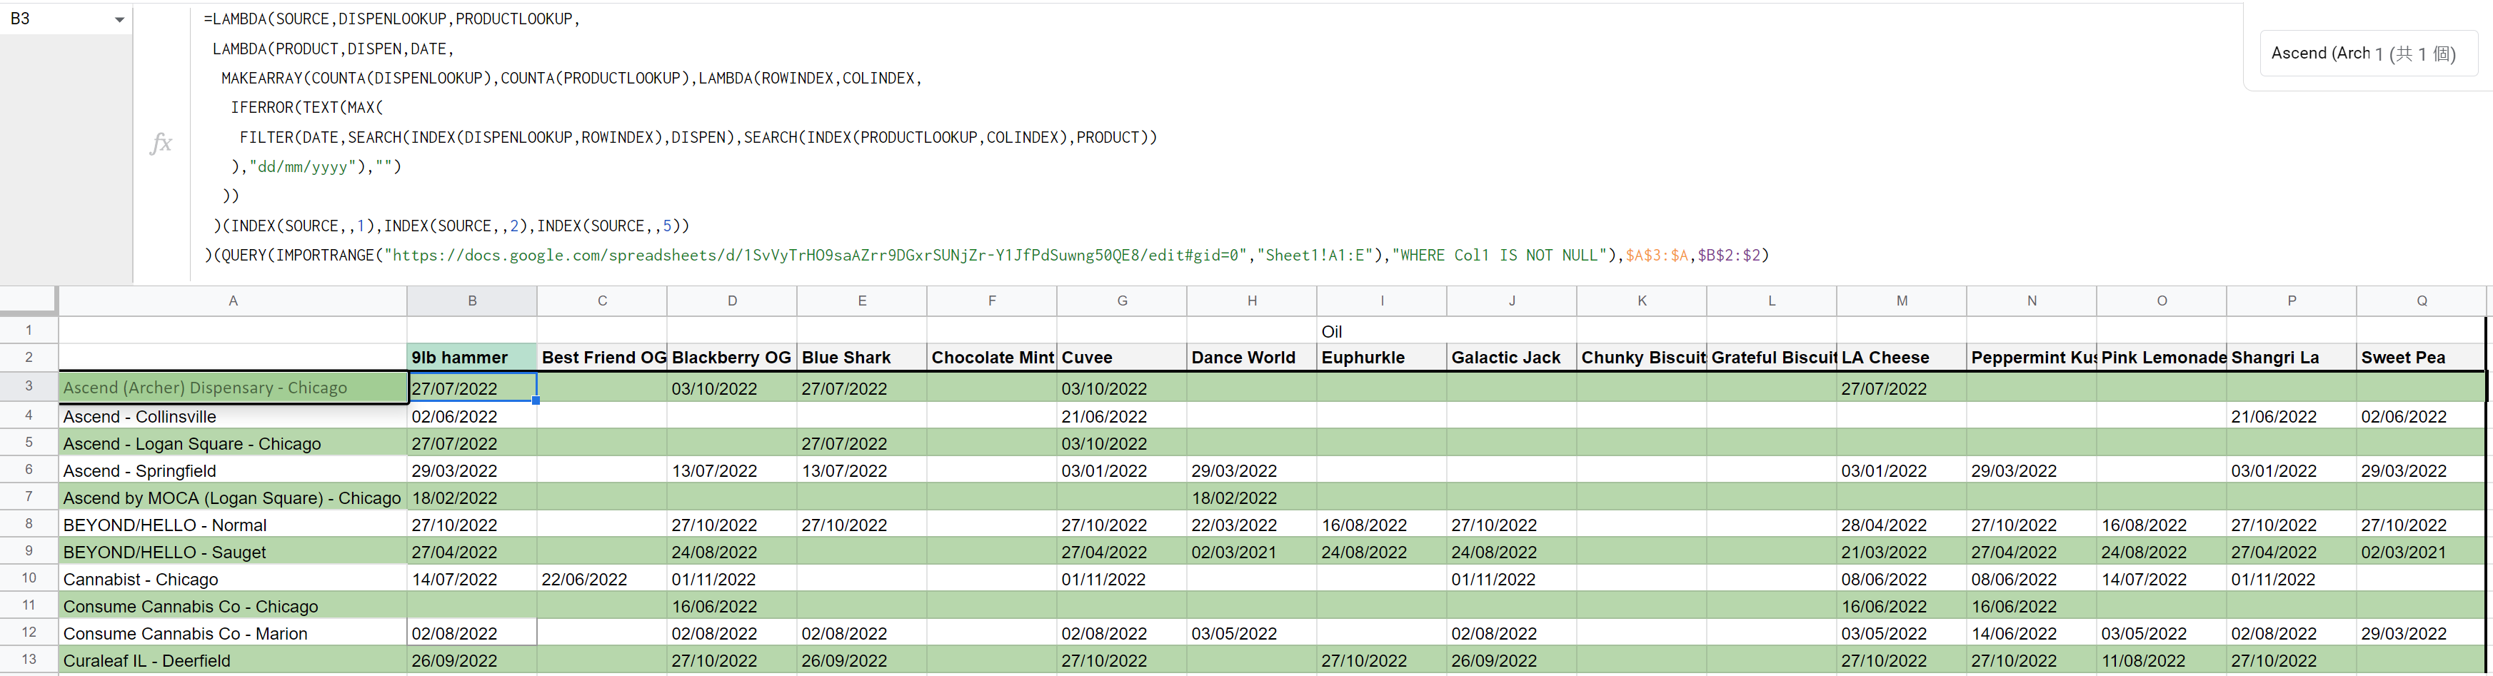Select column A header

tap(232, 301)
